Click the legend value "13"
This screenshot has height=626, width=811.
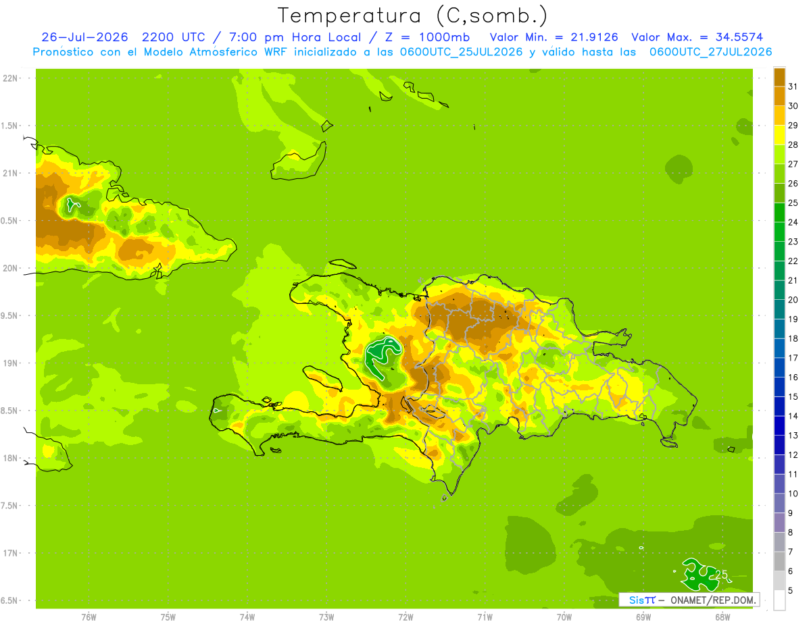click(x=793, y=436)
